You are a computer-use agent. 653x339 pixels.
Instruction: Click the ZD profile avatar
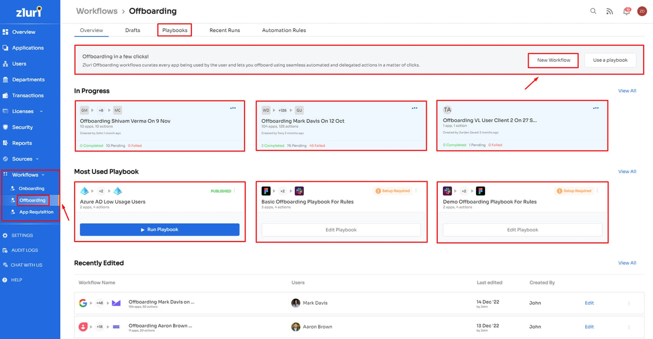[x=642, y=11]
